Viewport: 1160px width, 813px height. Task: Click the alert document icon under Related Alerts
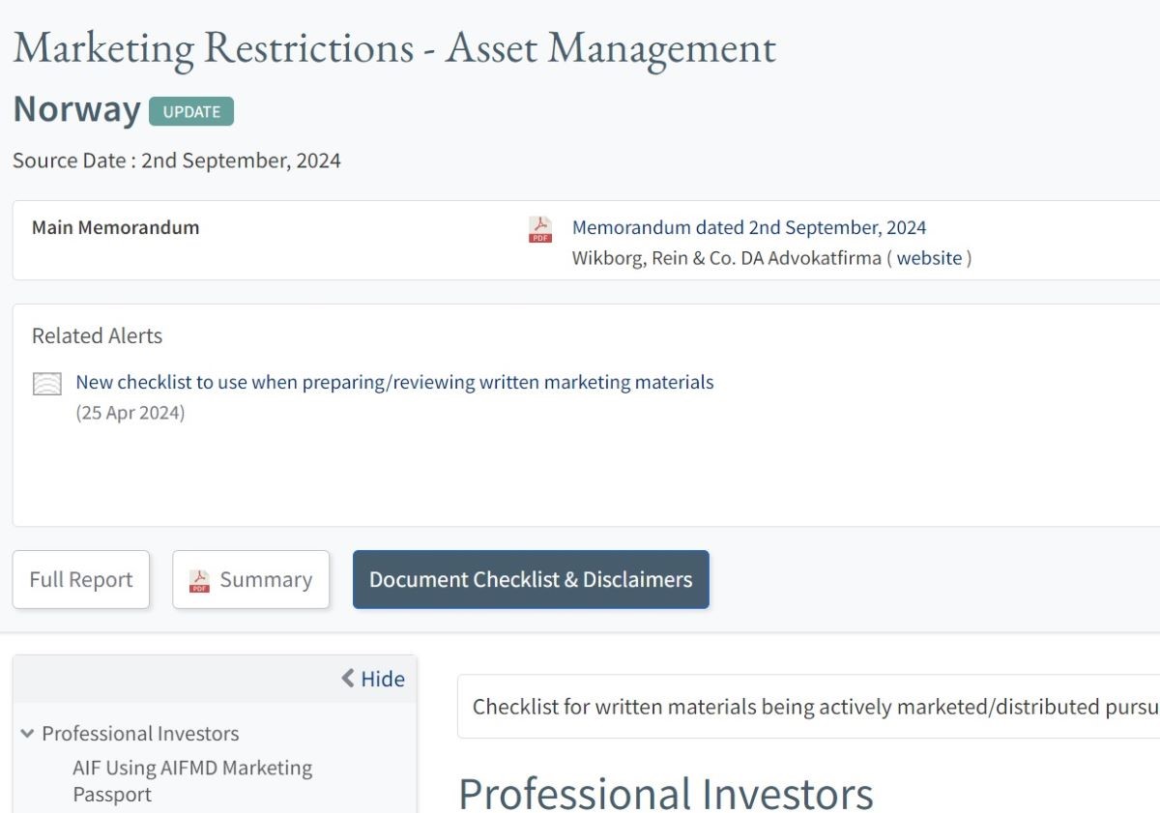(x=47, y=384)
